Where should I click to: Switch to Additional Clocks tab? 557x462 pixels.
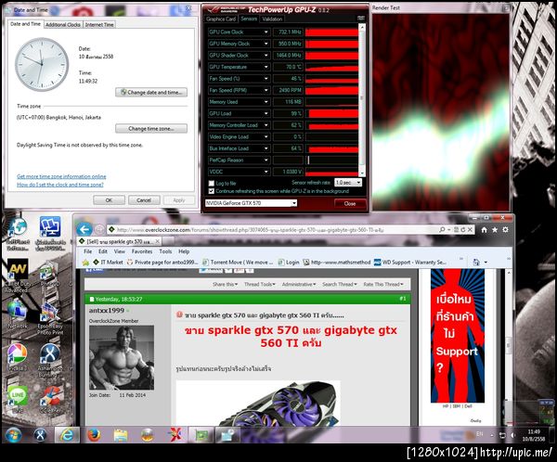[63, 25]
